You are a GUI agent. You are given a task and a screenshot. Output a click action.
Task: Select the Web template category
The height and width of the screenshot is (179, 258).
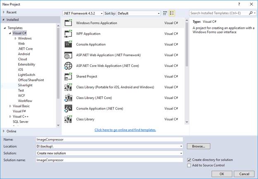[21, 43]
